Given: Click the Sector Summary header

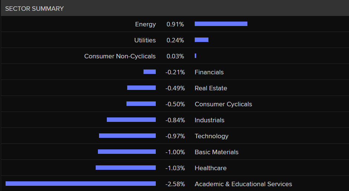Looking at the screenshot, I should [34, 9].
